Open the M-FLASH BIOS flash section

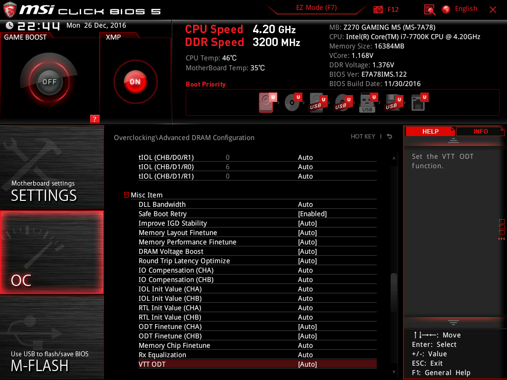click(51, 337)
